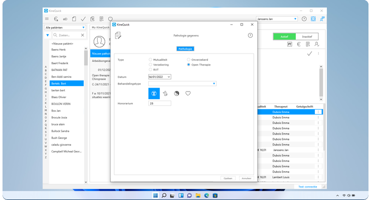Click the blank document toolbar icon

tap(74, 19)
